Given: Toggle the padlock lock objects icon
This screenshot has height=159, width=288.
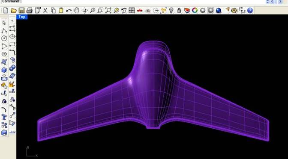Looking at the screenshot, I should (179, 10).
